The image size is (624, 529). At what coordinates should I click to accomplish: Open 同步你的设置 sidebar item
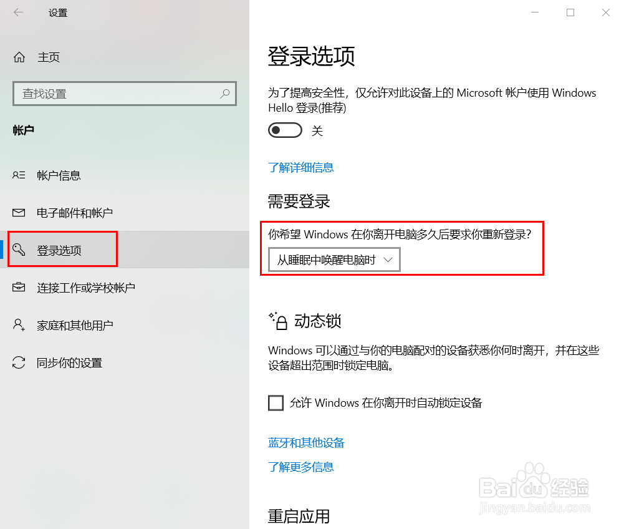coord(70,363)
